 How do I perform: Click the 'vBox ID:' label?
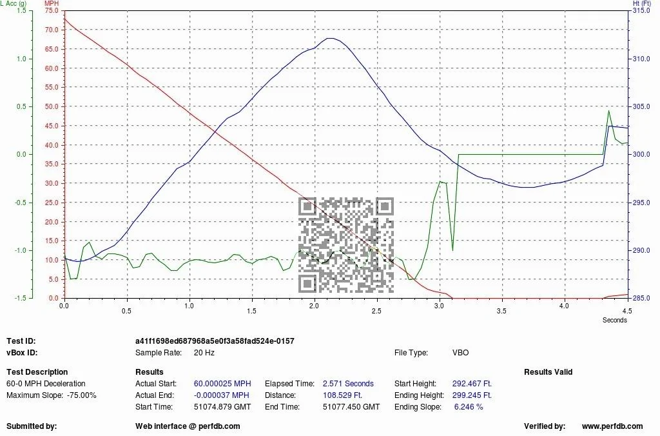22,353
